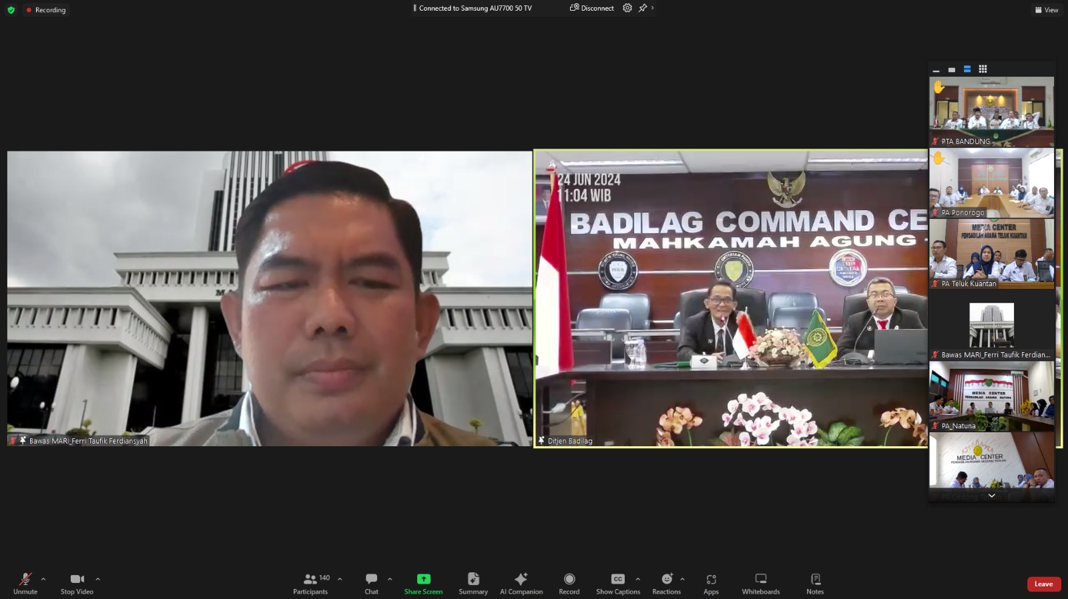Click the 'Bawas MARI_Ferri Taufik Ferdiansyah' name label
1068x599 pixels.
click(x=88, y=441)
